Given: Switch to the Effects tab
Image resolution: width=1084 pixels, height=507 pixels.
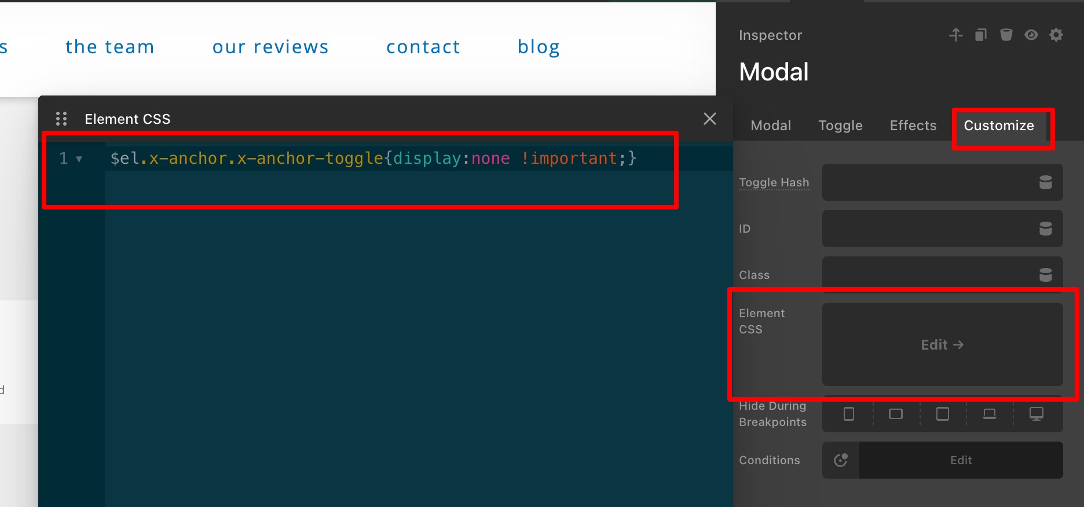Looking at the screenshot, I should 913,126.
